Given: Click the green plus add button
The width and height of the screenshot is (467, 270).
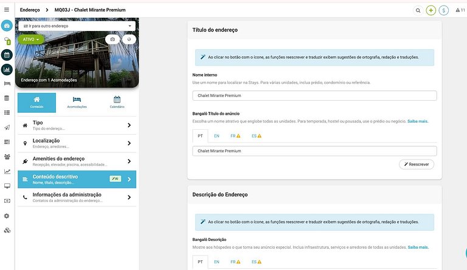Looking at the screenshot, I should (431, 10).
